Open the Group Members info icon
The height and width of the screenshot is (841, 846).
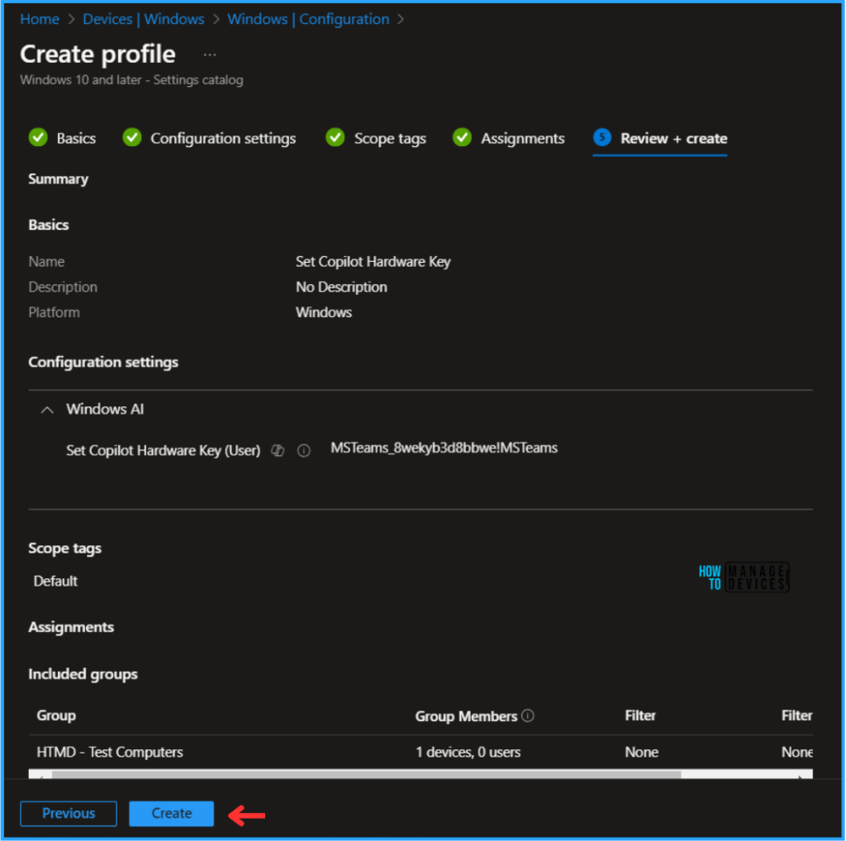(528, 715)
